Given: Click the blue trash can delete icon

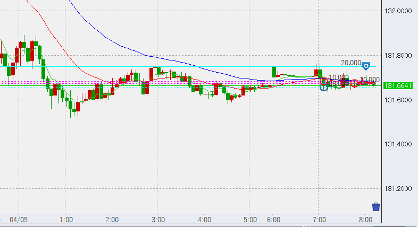Looking at the screenshot, I should click(376, 207).
